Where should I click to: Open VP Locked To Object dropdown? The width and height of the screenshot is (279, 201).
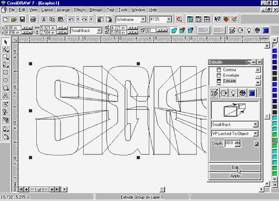[255, 134]
